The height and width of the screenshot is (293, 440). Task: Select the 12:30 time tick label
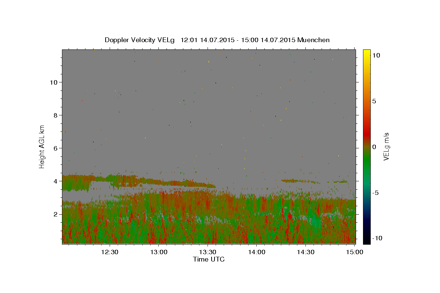110,252
